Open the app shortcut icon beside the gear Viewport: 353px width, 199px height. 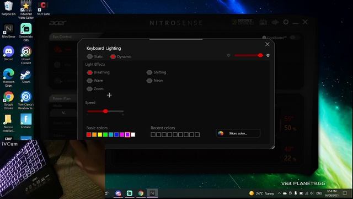(x=275, y=22)
